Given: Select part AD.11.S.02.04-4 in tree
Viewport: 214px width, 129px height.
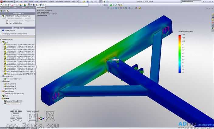Looking at the screenshot, I should (19, 69).
